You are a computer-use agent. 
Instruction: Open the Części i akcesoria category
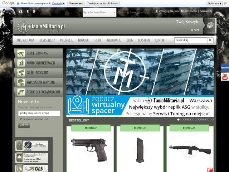[x=39, y=73]
